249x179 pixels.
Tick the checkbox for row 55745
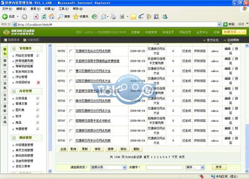[71, 141]
